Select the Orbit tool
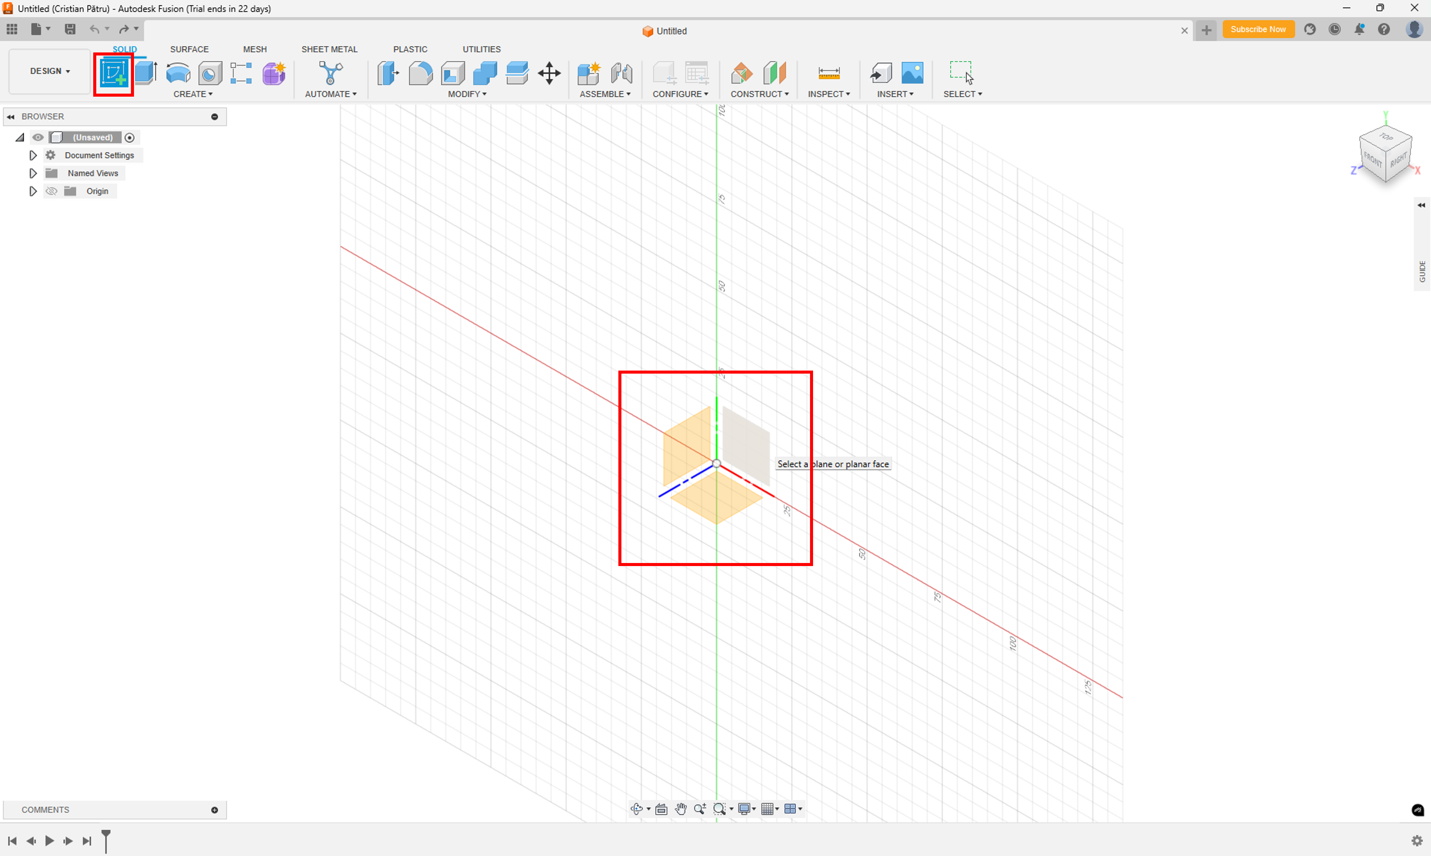The height and width of the screenshot is (856, 1431). click(637, 809)
